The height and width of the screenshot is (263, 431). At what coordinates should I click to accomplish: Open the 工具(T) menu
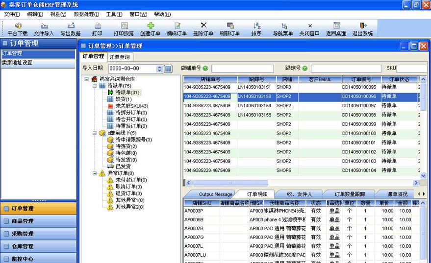(x=114, y=14)
